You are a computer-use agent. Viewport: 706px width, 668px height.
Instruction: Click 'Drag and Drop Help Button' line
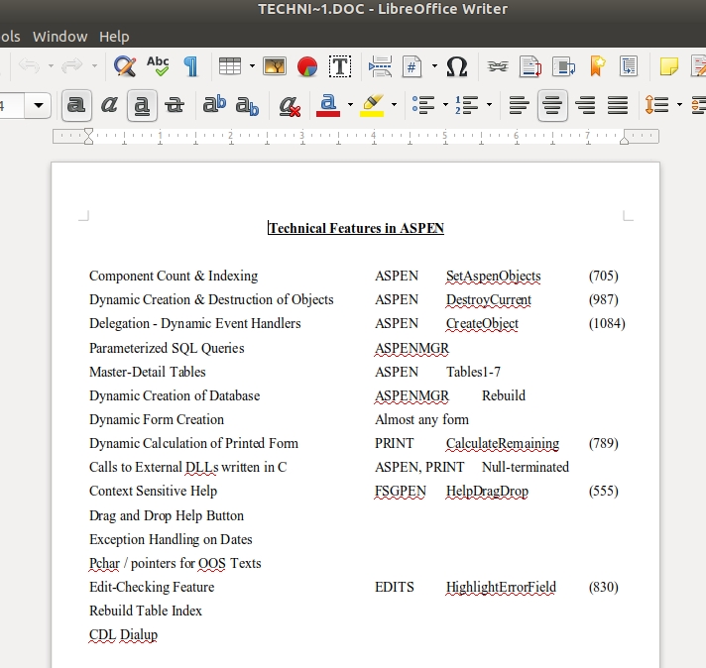(167, 515)
